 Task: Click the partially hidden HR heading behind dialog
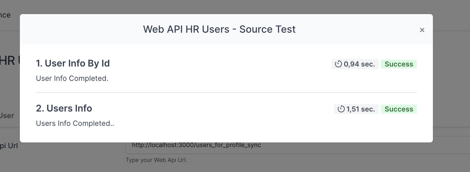8,61
